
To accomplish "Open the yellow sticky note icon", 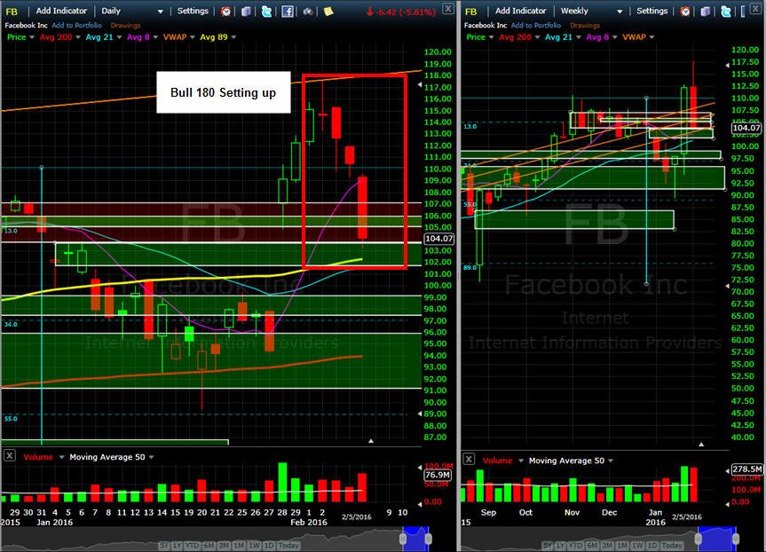I will [x=328, y=11].
